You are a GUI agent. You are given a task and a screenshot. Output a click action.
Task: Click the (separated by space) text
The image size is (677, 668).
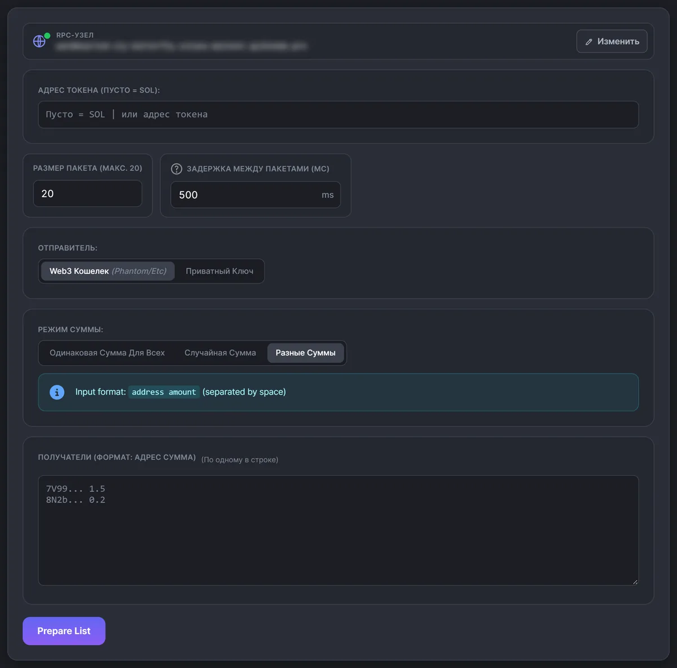(x=244, y=392)
